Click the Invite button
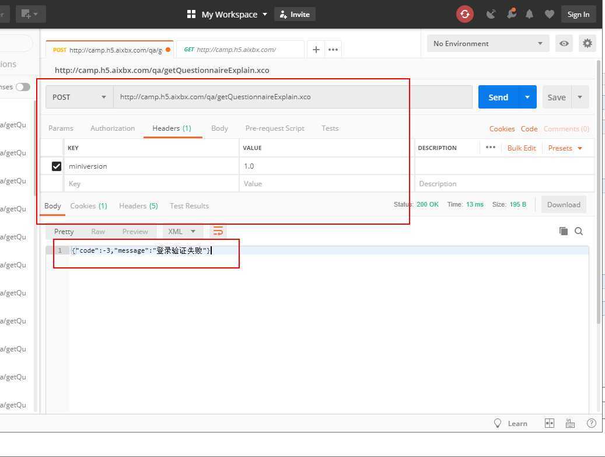Viewport: 605px width, 457px height. [x=295, y=14]
